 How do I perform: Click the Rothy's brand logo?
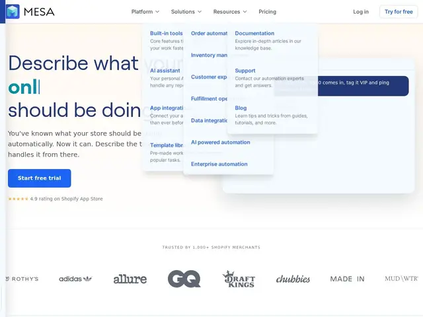tap(22, 279)
